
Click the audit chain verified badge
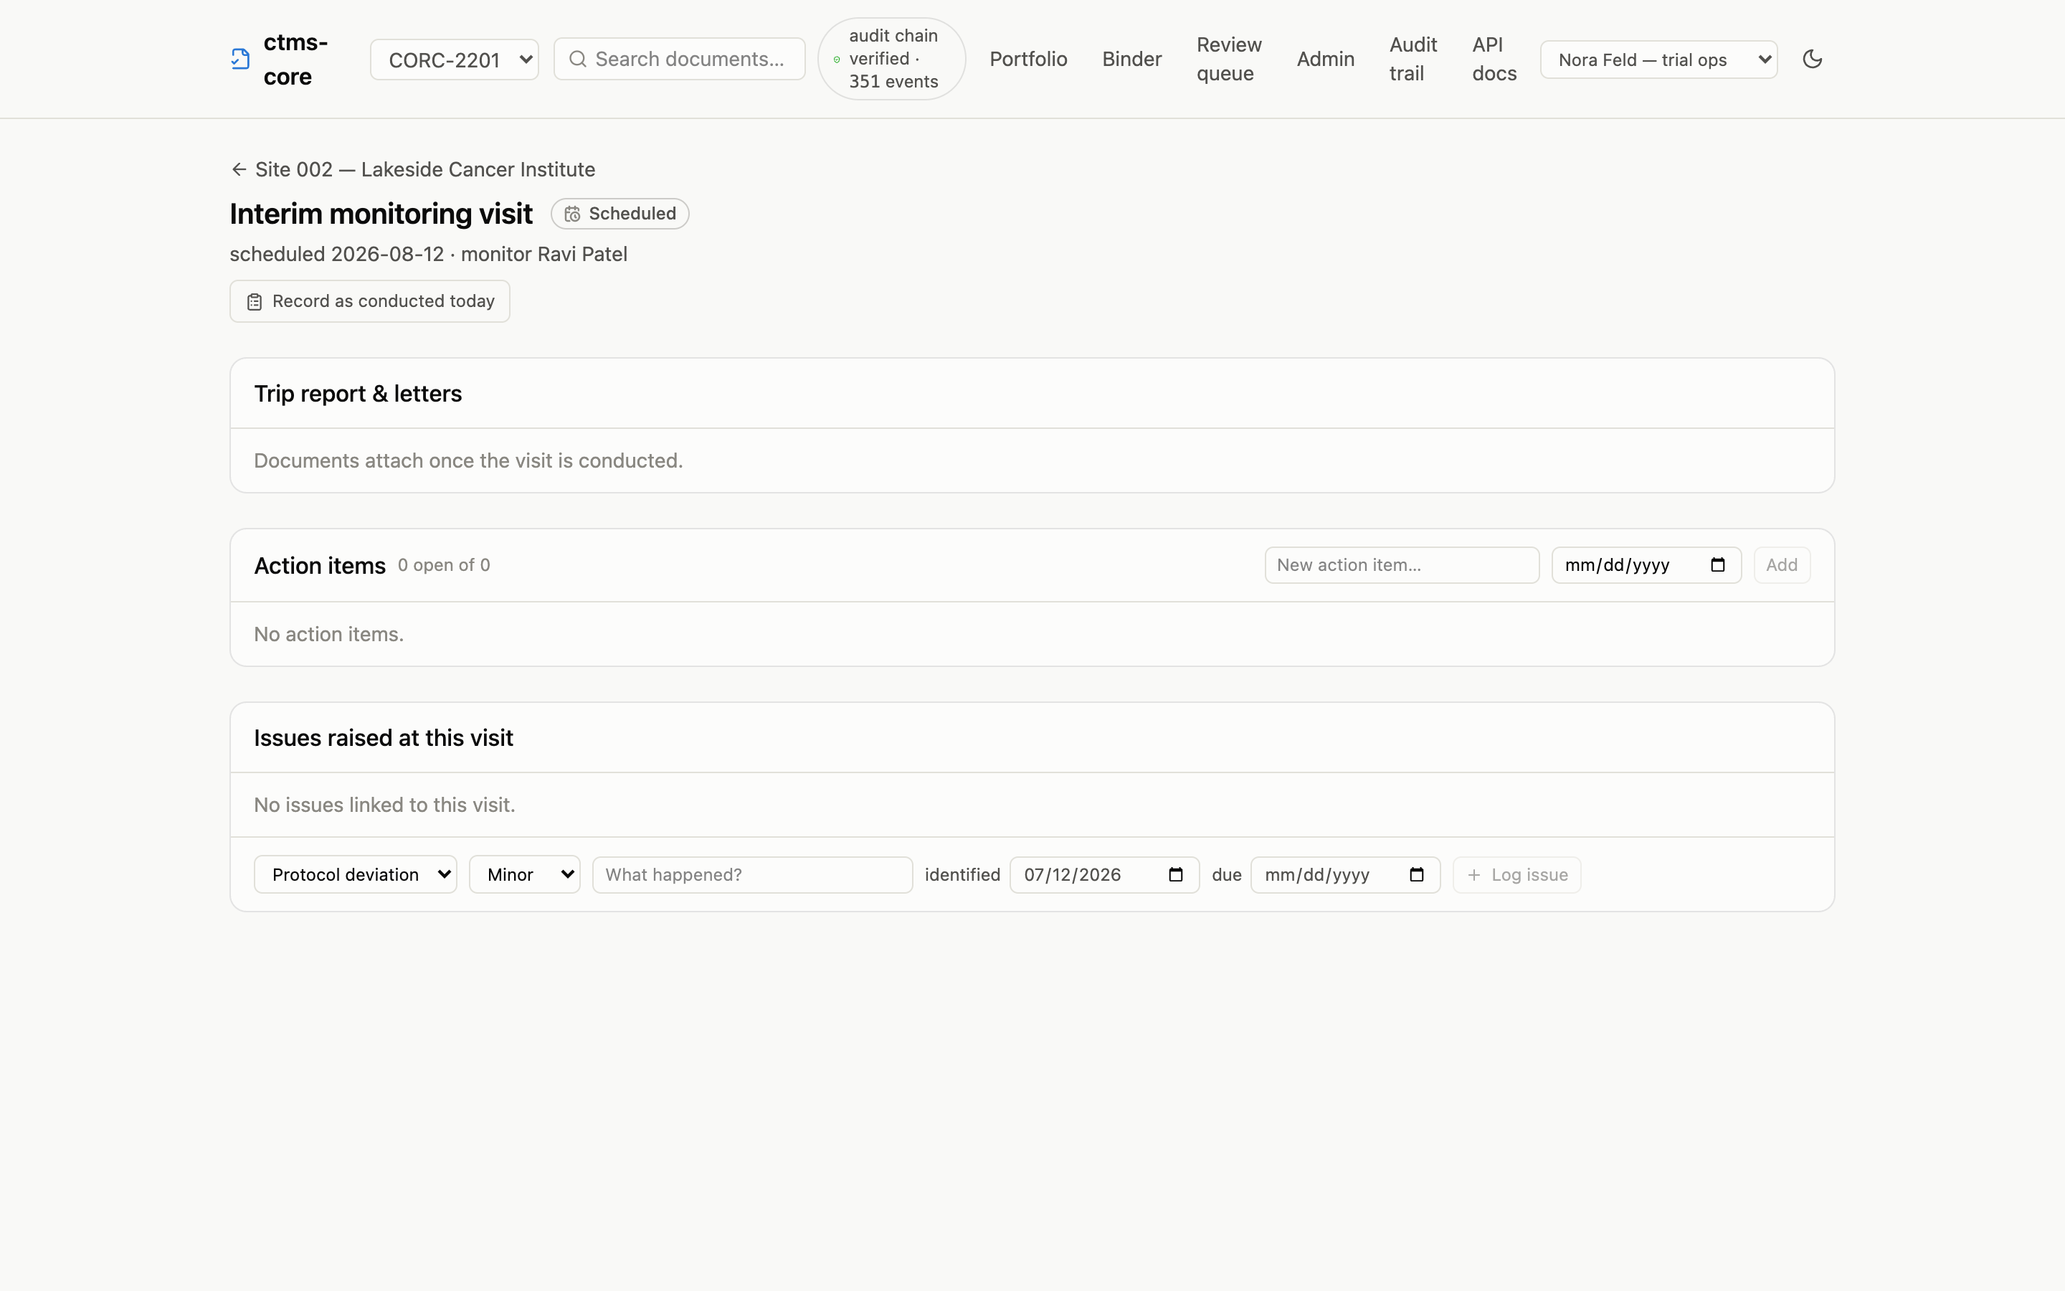pyautogui.click(x=892, y=59)
